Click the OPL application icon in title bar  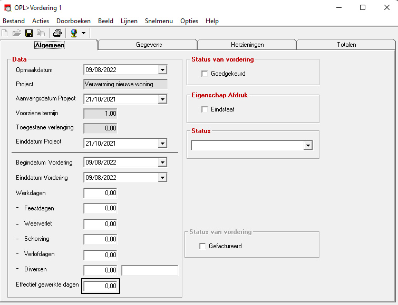tap(8, 8)
